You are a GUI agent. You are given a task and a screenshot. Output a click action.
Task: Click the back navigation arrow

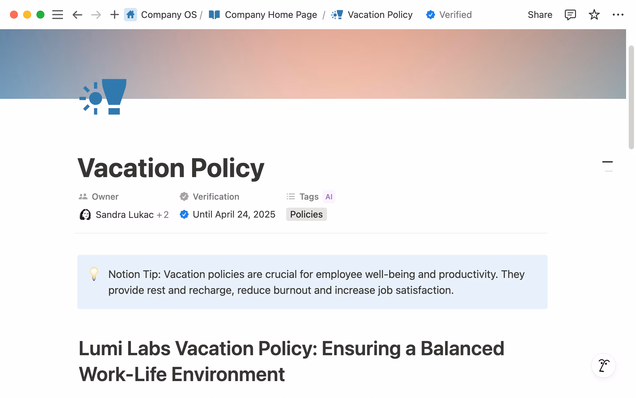pos(77,15)
